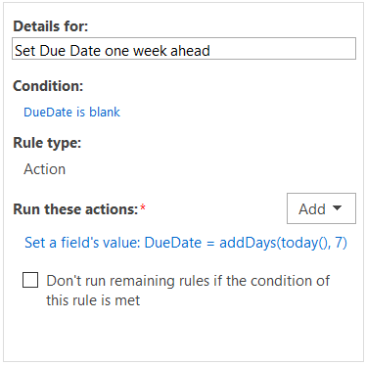This screenshot has width=366, height=365.
Task: Click the this rule is met text
Action: (x=93, y=300)
